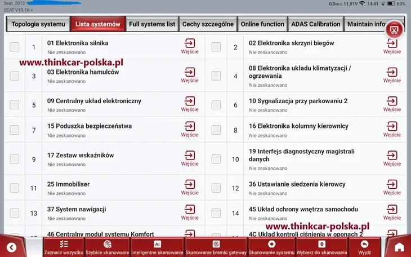Tap the red screenshot scissors floating icon
This screenshot has height=257, width=411.
(394, 30)
